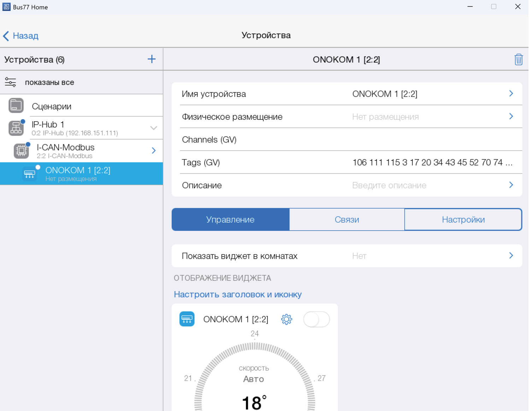
Task: Click the Сценарии folder icon
Action: point(16,106)
